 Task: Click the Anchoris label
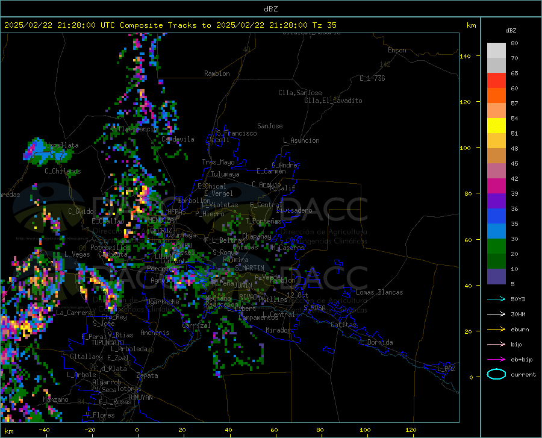tap(155, 333)
